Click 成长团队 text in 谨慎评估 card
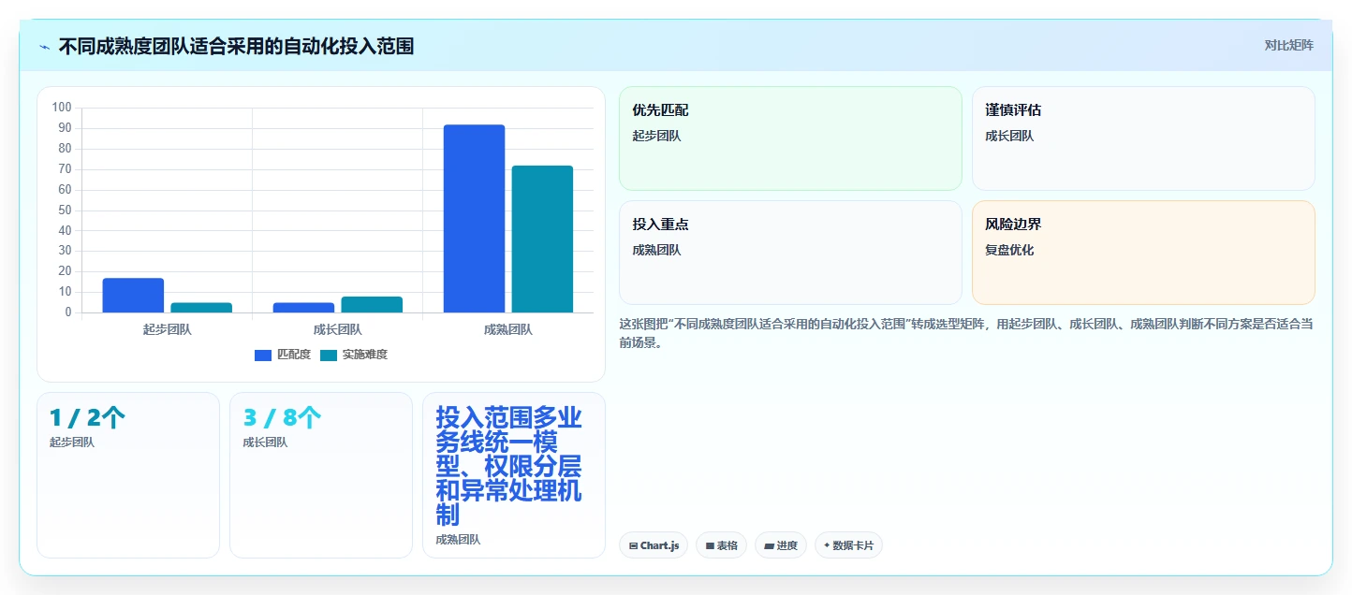The width and height of the screenshot is (1352, 595). pos(1009,137)
